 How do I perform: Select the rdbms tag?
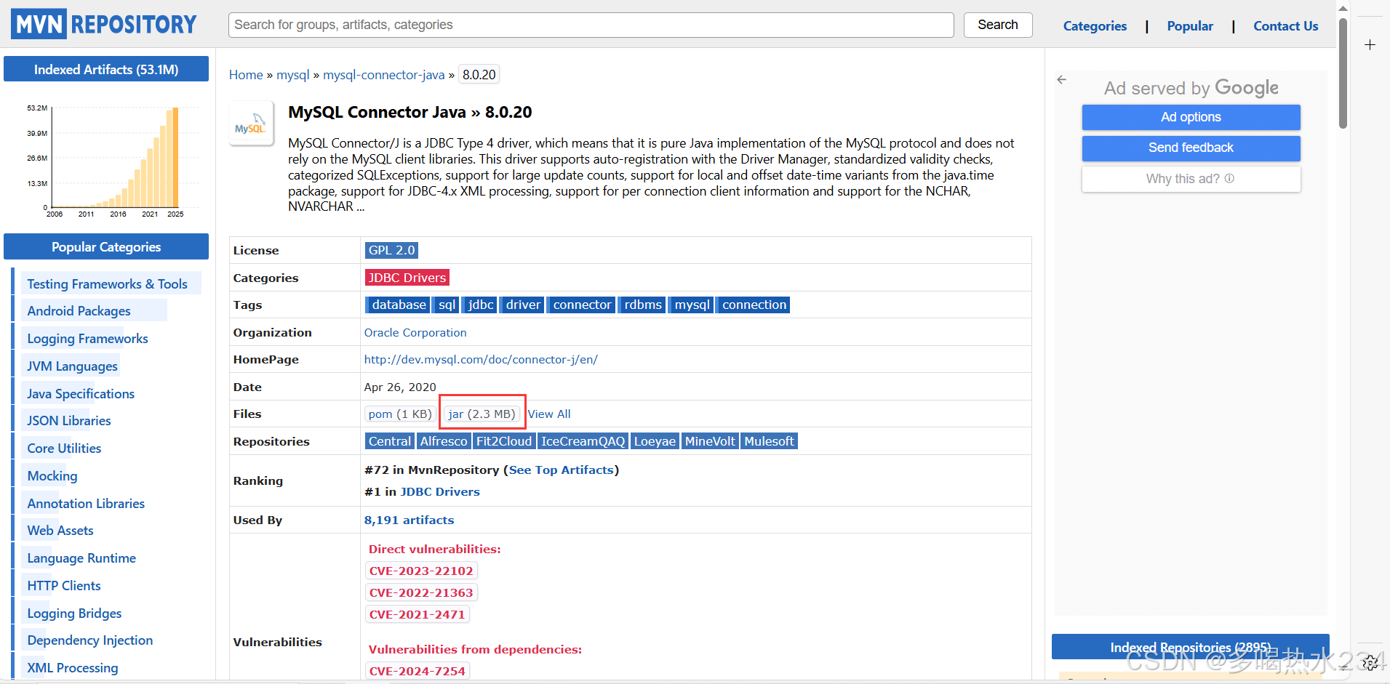tap(642, 305)
